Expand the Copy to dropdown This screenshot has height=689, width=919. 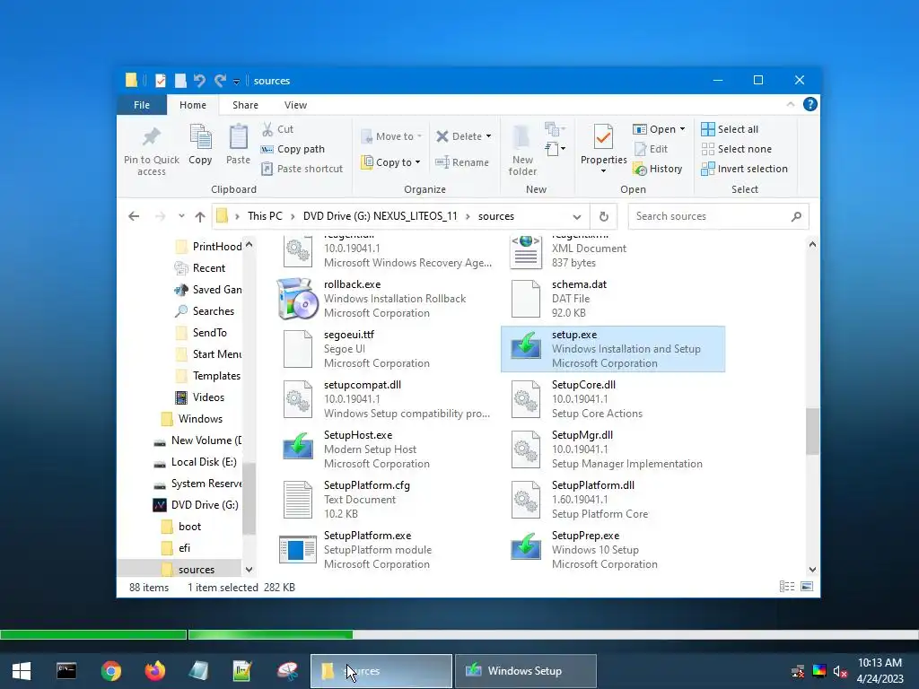(x=417, y=162)
